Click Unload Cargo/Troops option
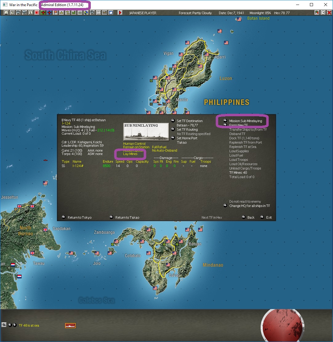The width and height of the screenshot is (333, 342). click(245, 168)
